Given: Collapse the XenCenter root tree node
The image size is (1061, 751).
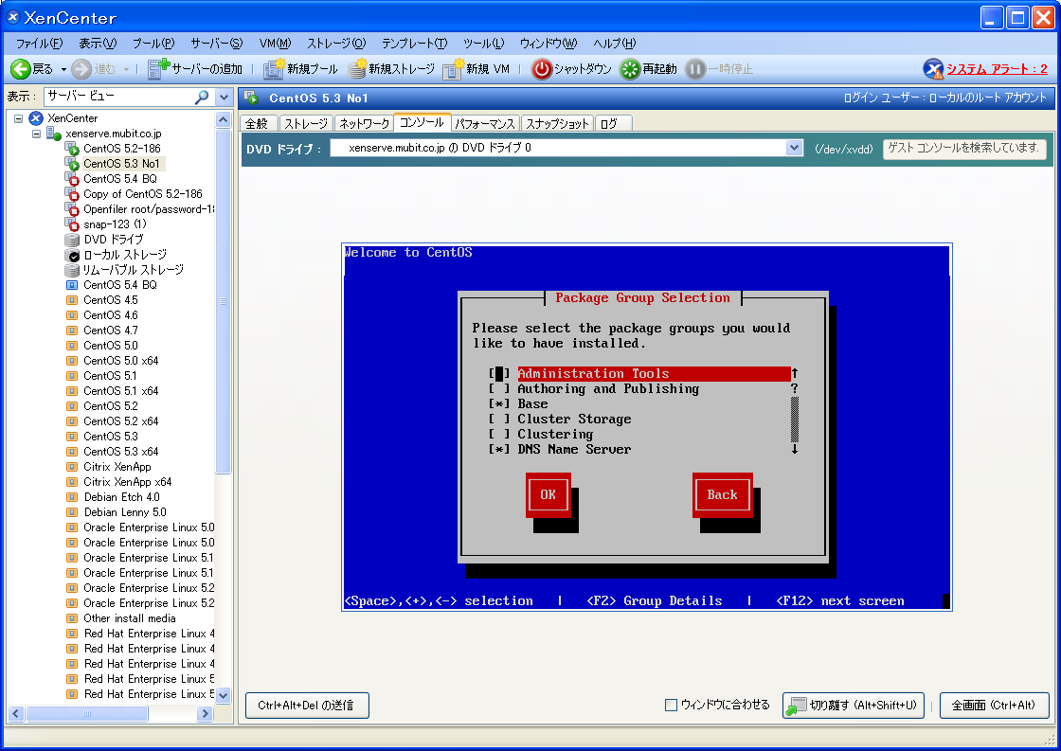Looking at the screenshot, I should (x=18, y=118).
